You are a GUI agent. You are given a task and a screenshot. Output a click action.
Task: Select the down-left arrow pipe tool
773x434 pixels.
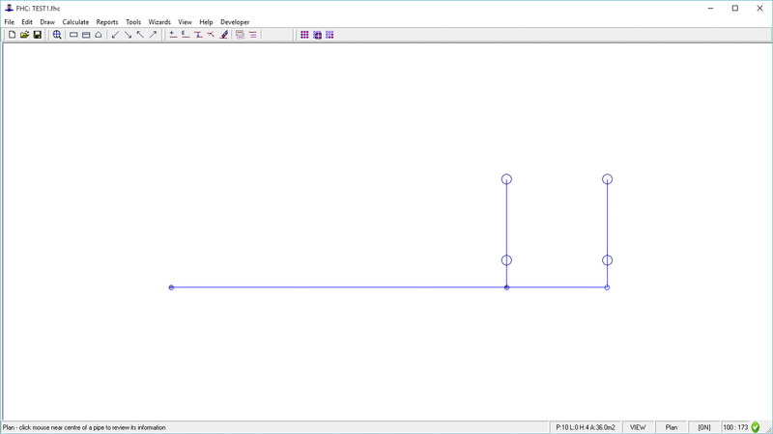pos(115,35)
